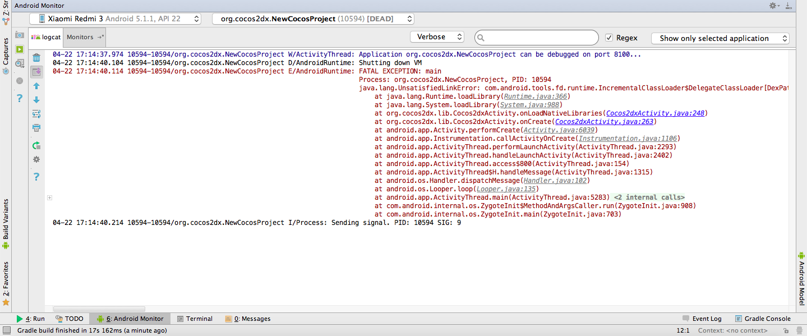The width and height of the screenshot is (807, 336).
Task: Clear logcat with the trash icon
Action: pos(36,58)
